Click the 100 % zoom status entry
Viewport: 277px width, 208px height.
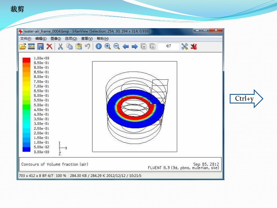click(61, 175)
